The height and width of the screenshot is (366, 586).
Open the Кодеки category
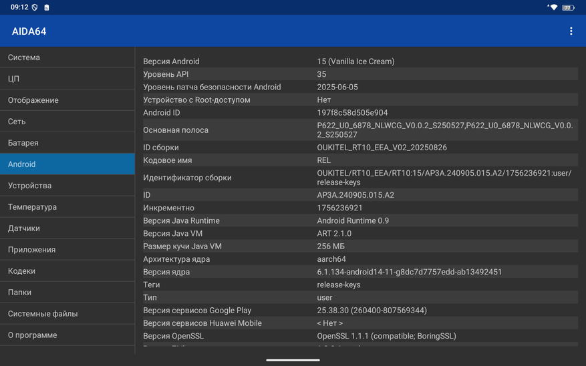[67, 271]
